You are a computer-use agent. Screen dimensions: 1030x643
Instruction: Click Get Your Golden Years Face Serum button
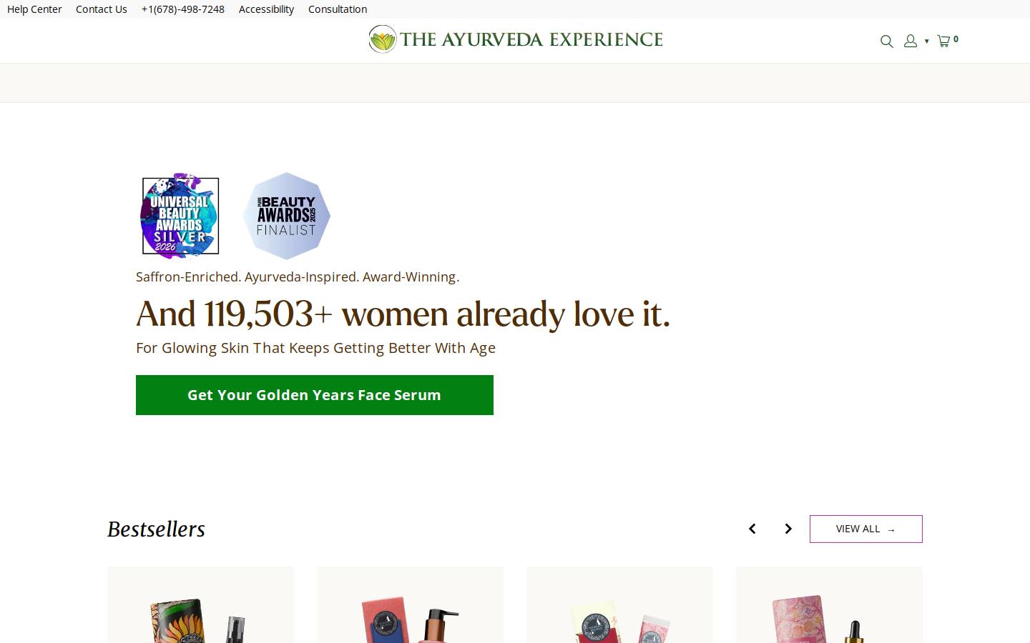(315, 395)
